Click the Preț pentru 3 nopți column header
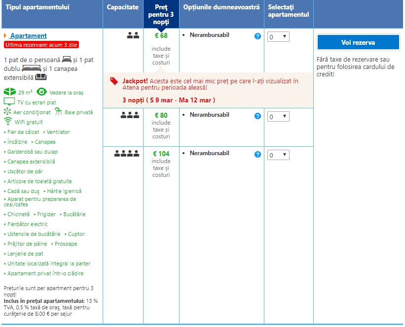 tap(161, 14)
